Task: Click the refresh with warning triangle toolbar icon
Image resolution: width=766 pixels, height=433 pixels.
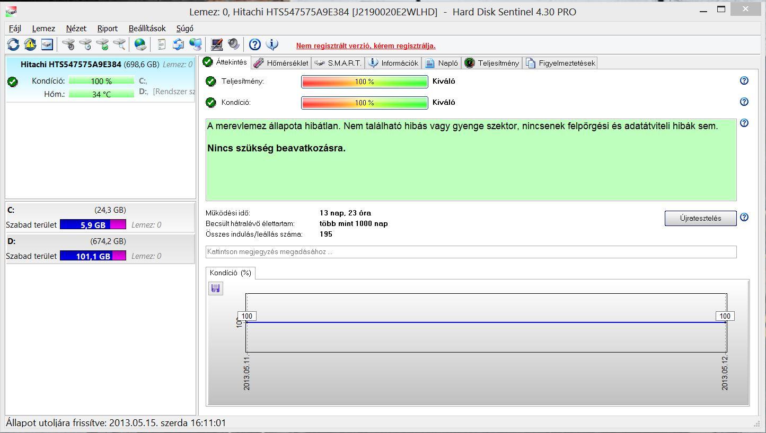Action: coord(30,44)
